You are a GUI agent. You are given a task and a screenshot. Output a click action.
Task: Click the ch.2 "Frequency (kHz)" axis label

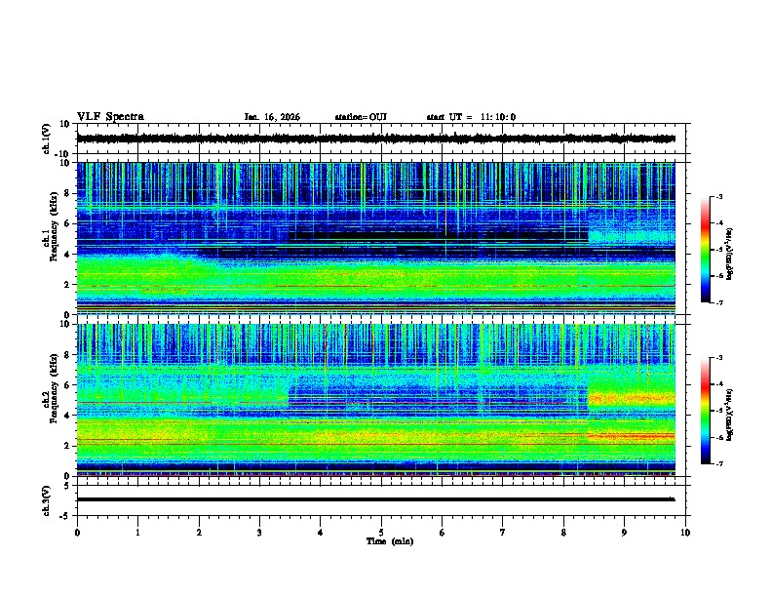click(x=53, y=388)
